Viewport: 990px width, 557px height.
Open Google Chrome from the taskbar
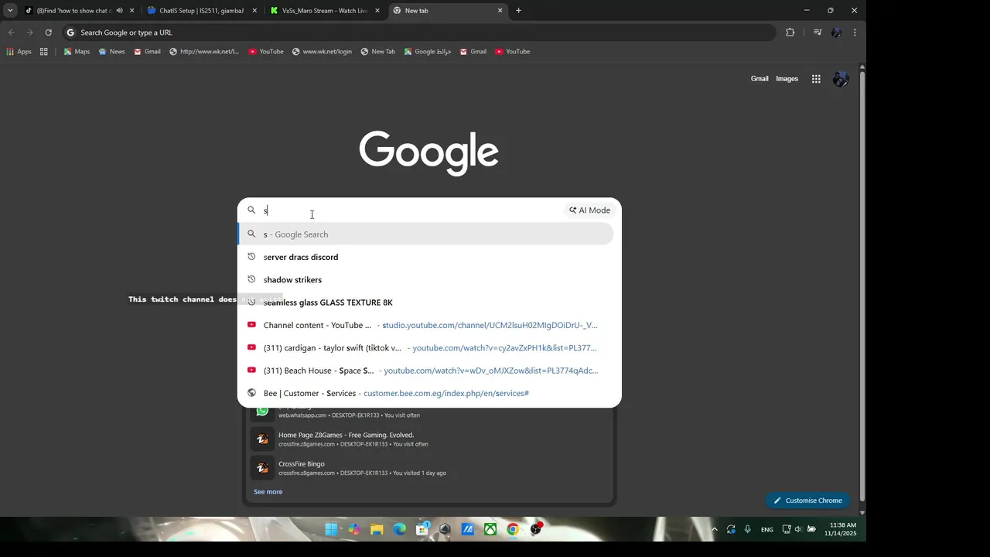click(513, 529)
